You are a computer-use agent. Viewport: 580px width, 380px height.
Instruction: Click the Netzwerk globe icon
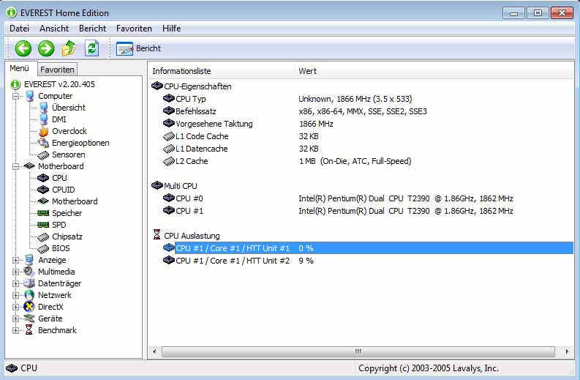(x=29, y=295)
